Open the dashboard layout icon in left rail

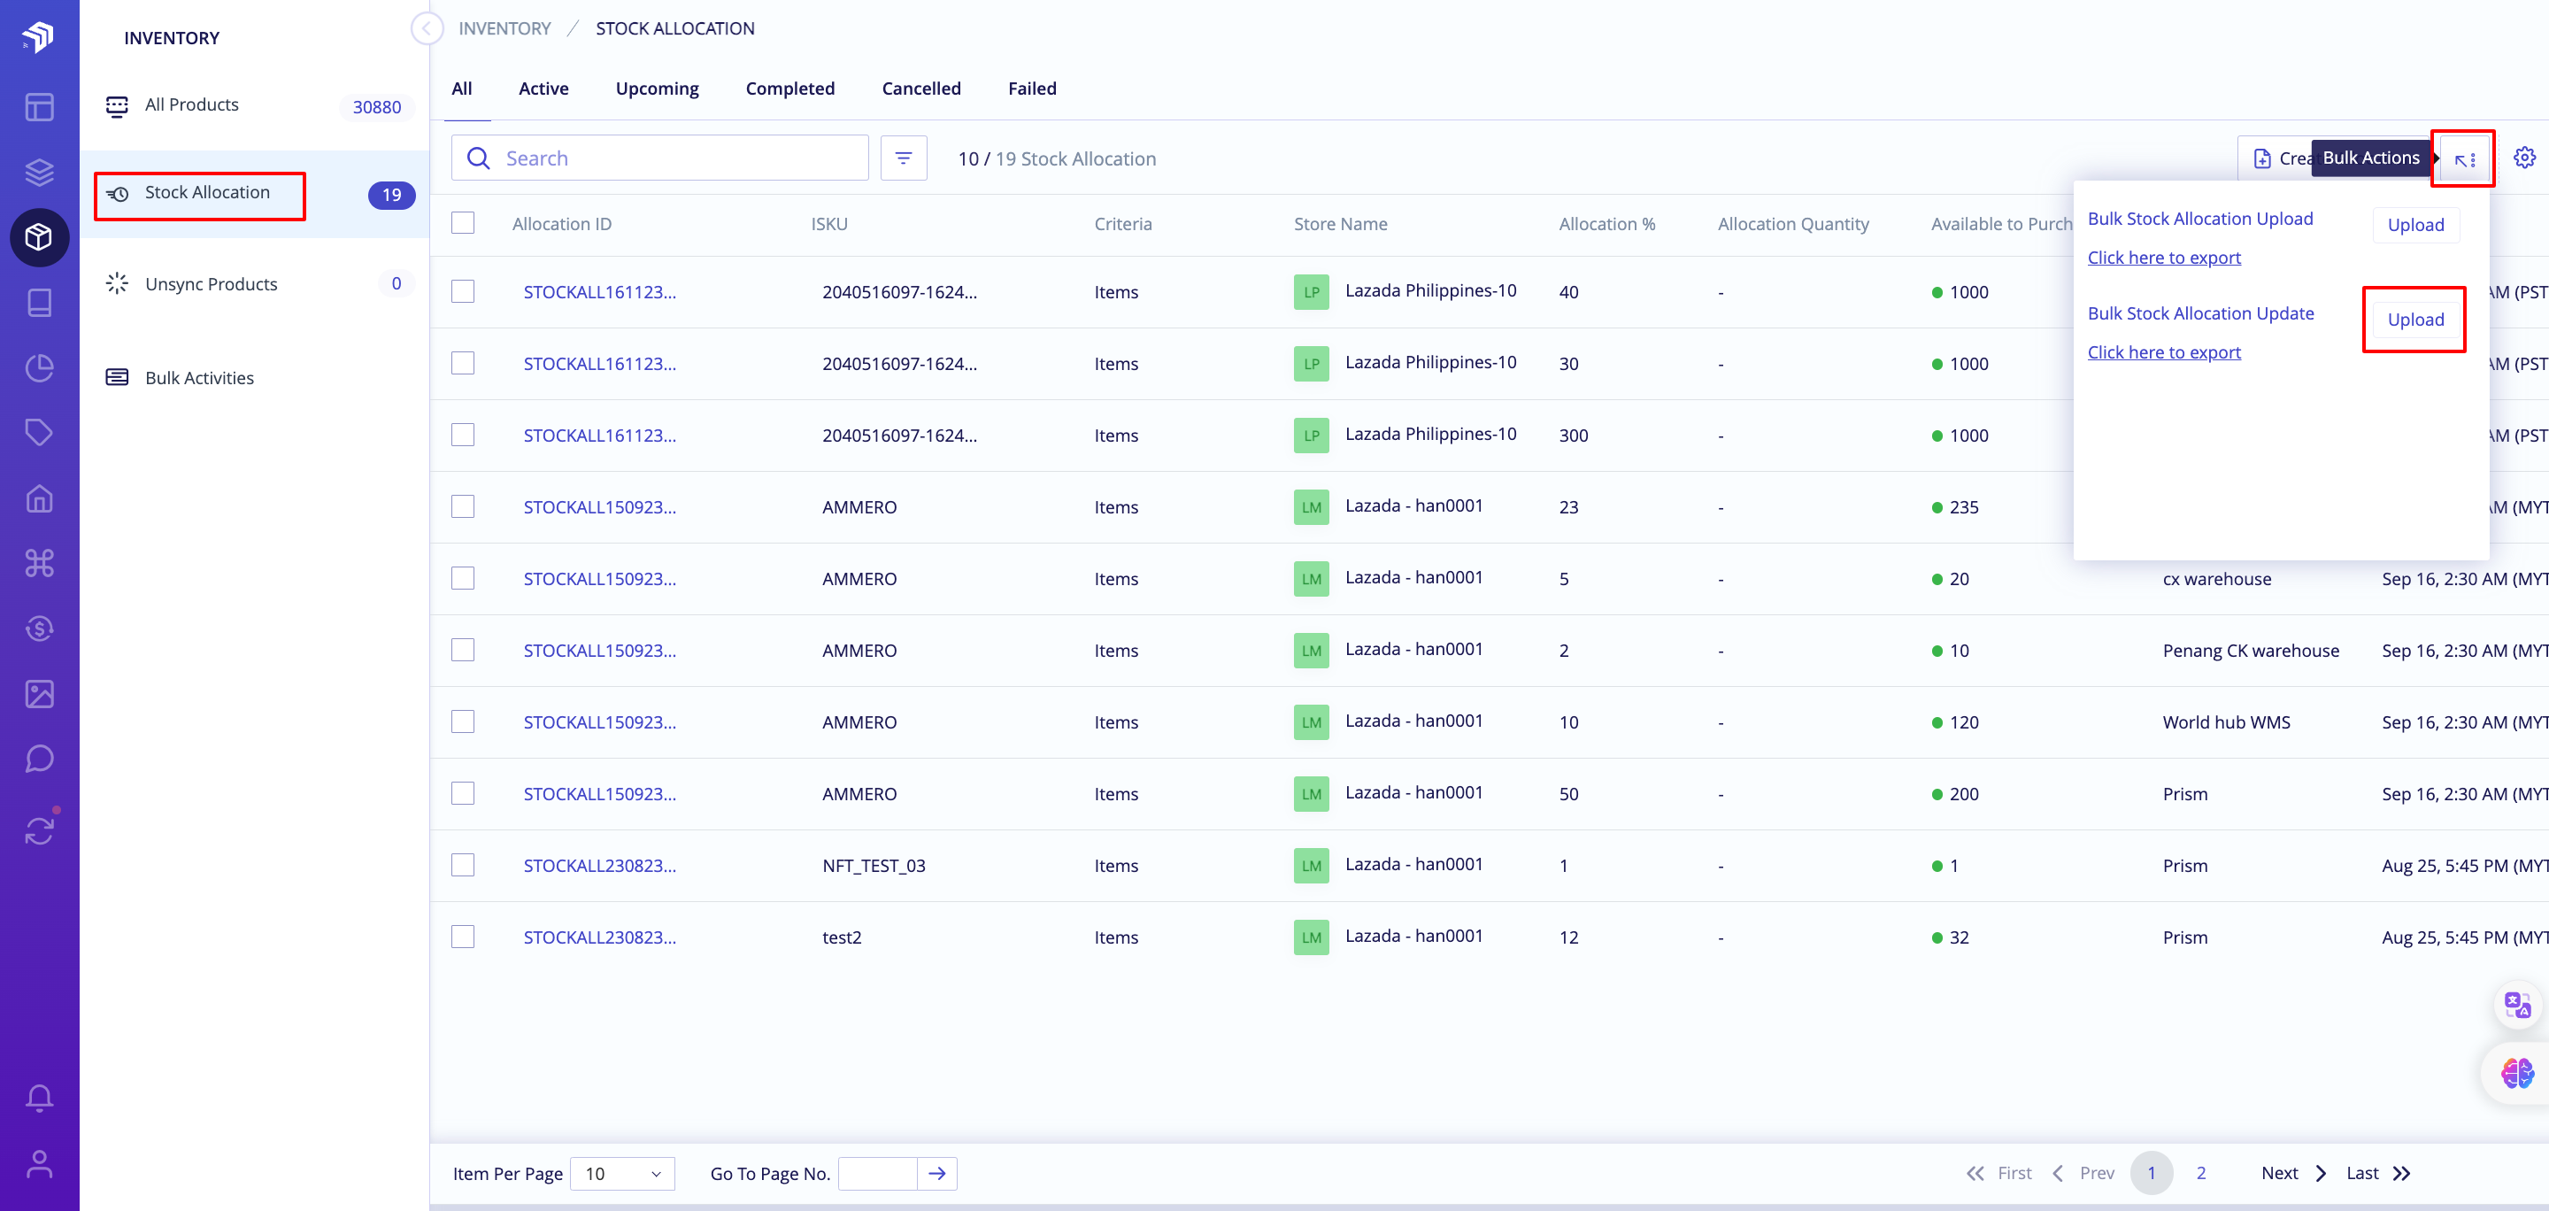point(39,107)
